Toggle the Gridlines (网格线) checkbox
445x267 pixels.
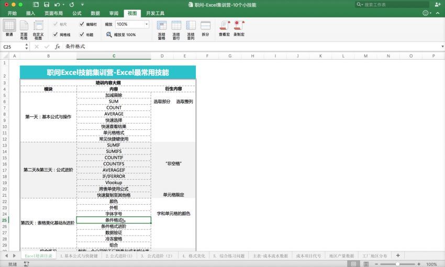click(55, 35)
